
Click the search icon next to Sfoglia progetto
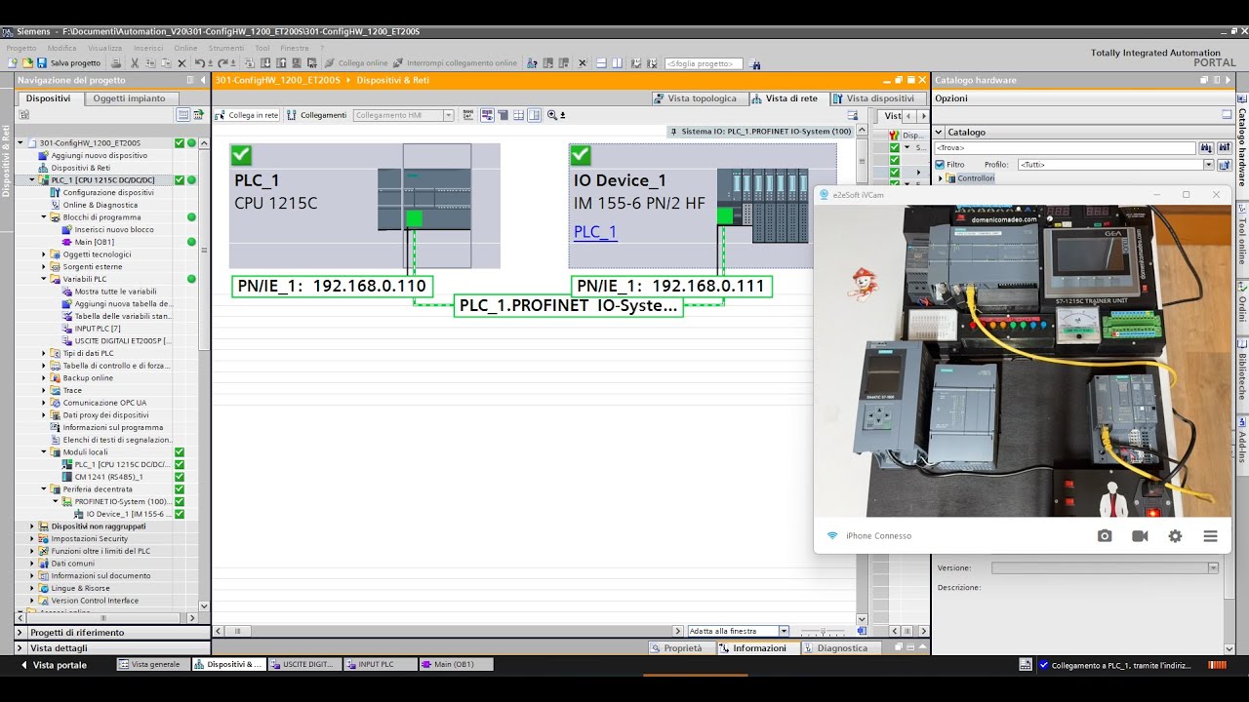point(753,63)
